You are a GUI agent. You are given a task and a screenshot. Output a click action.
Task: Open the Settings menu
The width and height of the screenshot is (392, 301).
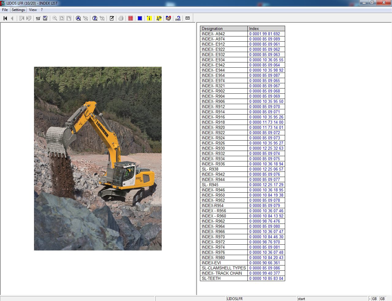click(18, 9)
